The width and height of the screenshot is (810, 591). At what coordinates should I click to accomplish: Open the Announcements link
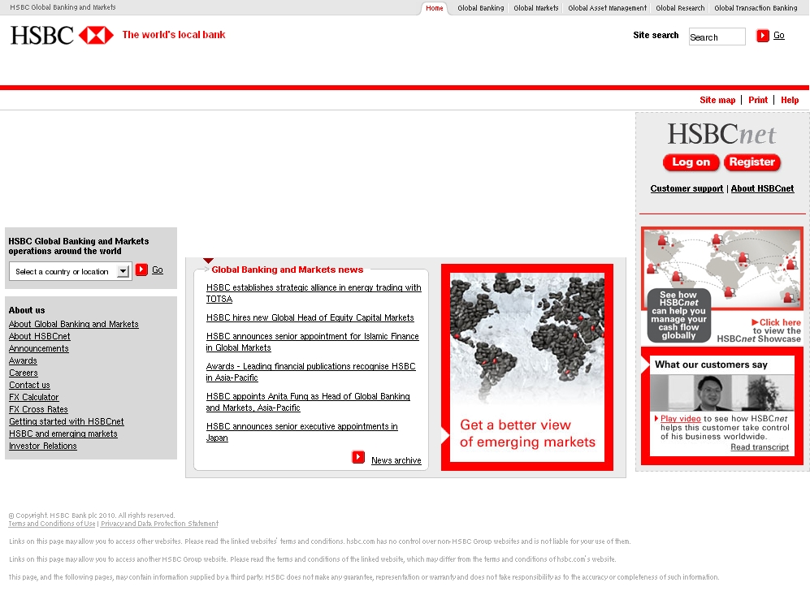coord(39,348)
